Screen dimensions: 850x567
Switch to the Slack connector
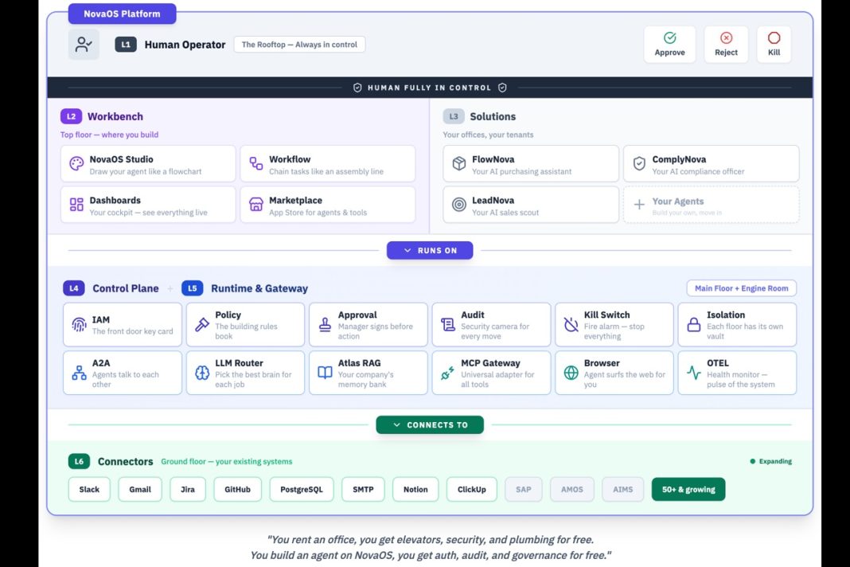[88, 489]
